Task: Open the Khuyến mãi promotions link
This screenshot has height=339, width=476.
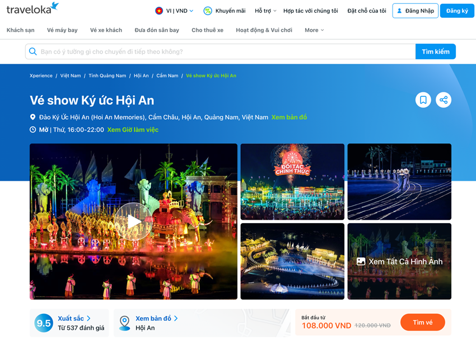Action: pyautogui.click(x=230, y=11)
